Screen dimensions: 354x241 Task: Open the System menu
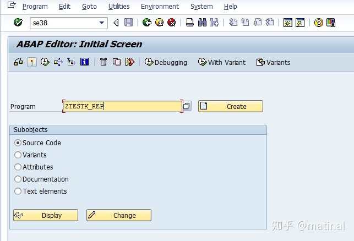click(x=201, y=7)
